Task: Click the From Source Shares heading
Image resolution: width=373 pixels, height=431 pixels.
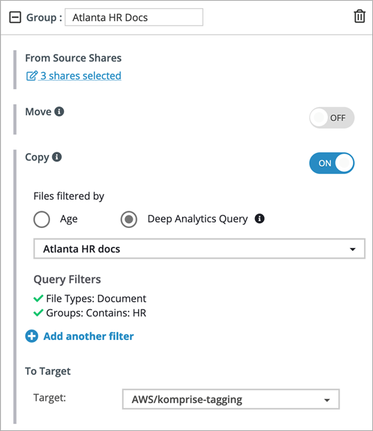Action: 74,58
